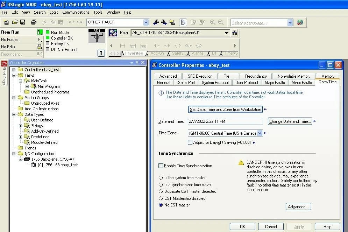
Task: Click the No Edits lock icon
Action: (x=40, y=47)
